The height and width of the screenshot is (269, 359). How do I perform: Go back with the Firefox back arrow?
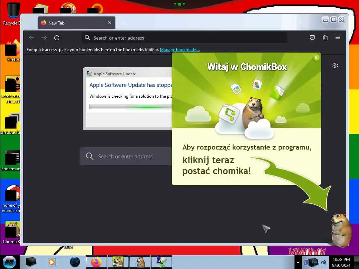[x=31, y=38]
